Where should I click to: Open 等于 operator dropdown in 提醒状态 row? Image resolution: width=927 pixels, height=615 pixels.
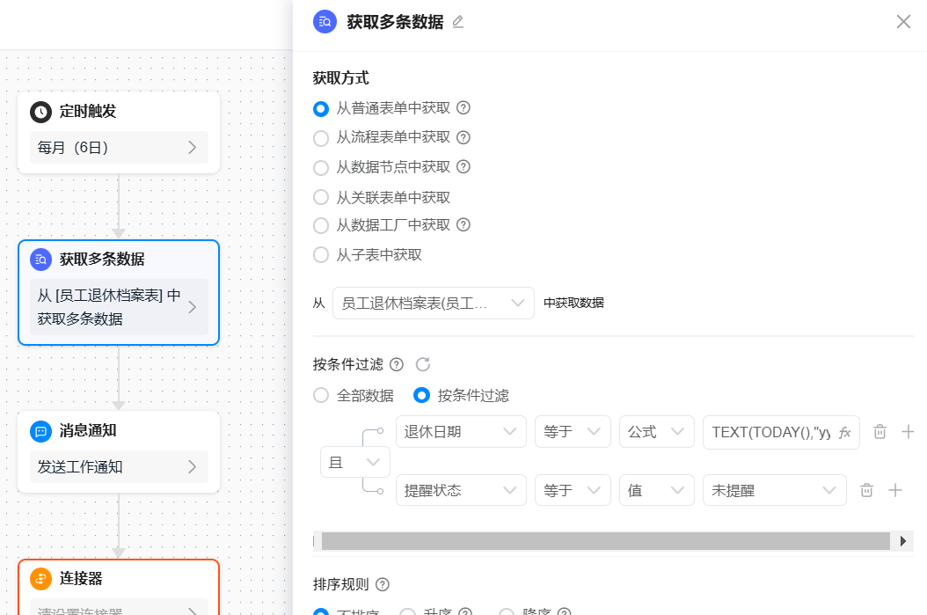pos(573,490)
